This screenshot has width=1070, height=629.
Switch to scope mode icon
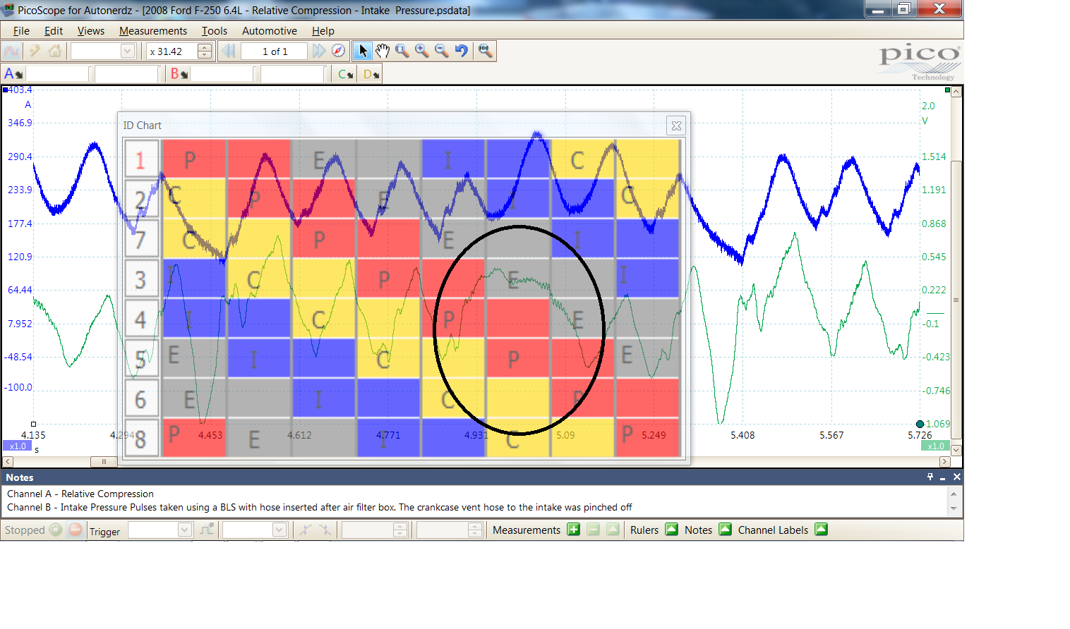click(x=11, y=51)
